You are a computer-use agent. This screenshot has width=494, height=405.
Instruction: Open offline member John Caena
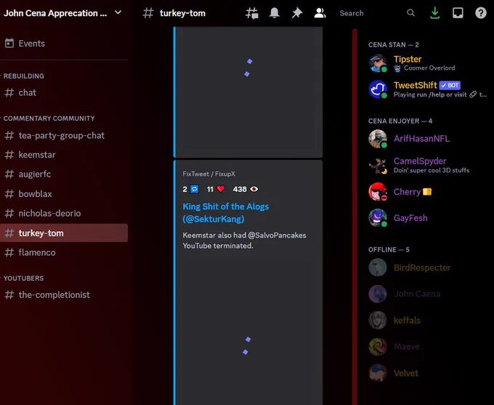click(x=429, y=294)
